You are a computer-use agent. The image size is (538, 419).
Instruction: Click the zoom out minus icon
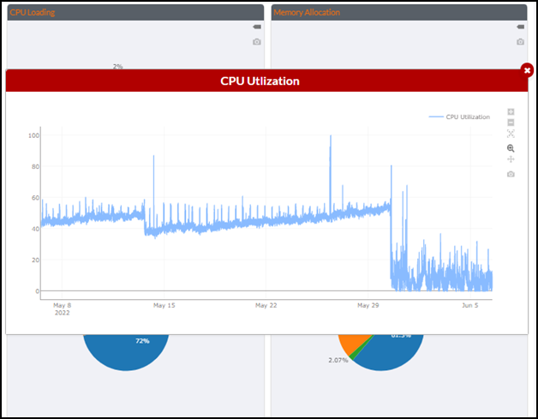click(511, 123)
